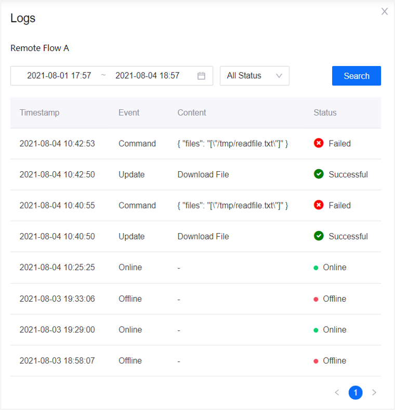The image size is (395, 410).
Task: Edit the start date 2021-08-01 17:57
Action: click(59, 76)
